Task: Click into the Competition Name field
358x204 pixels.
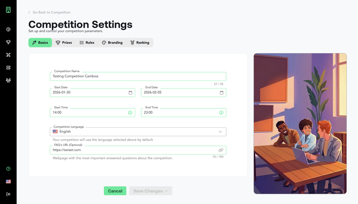Action: 138,76
